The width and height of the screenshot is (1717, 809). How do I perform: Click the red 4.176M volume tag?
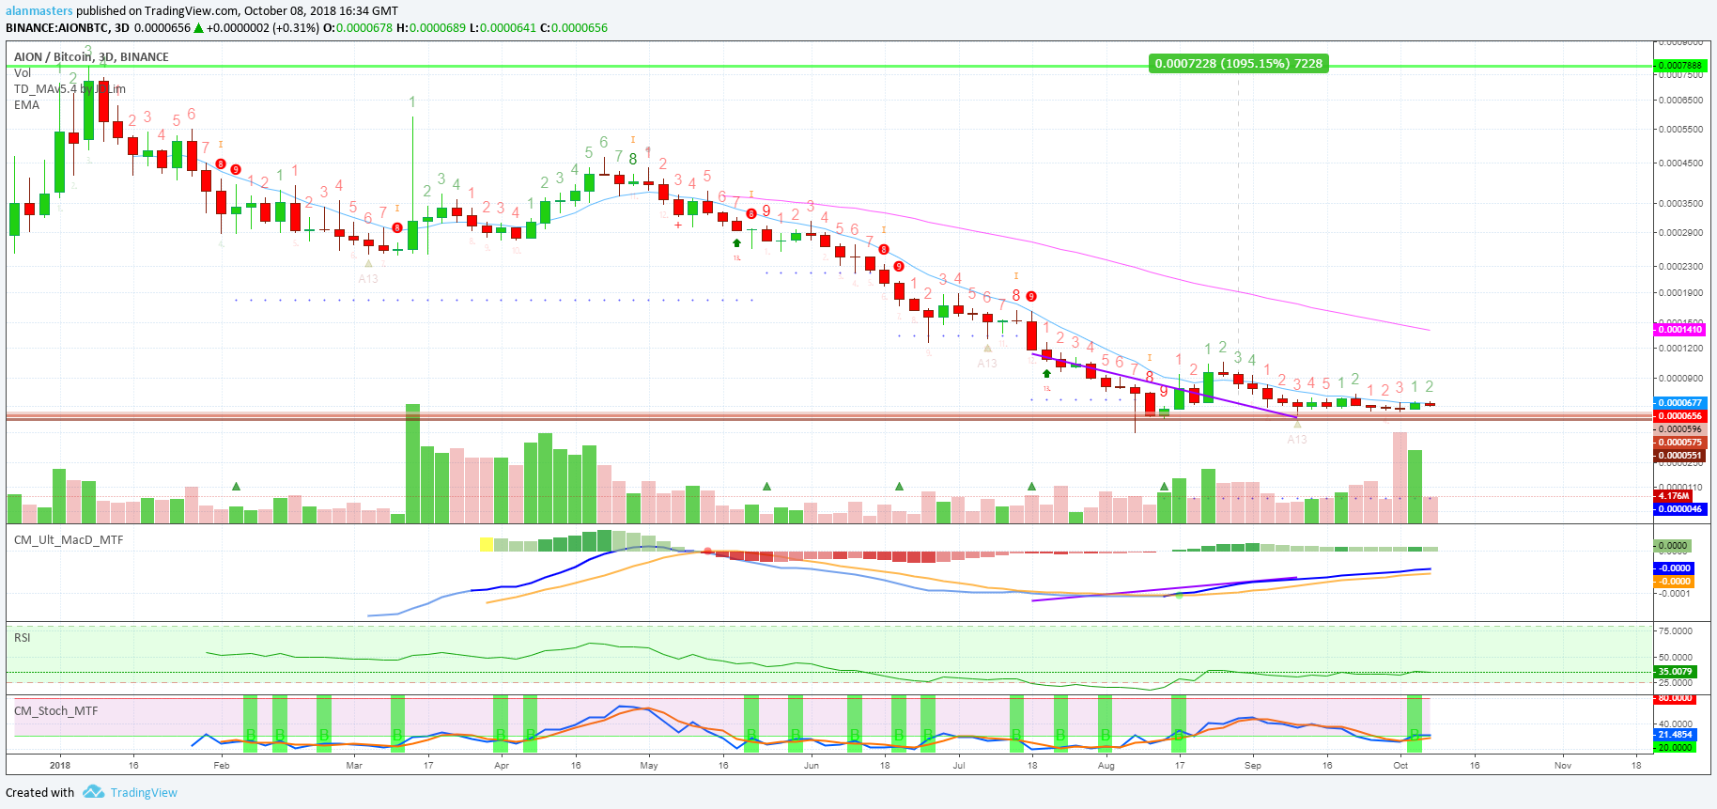(1673, 496)
